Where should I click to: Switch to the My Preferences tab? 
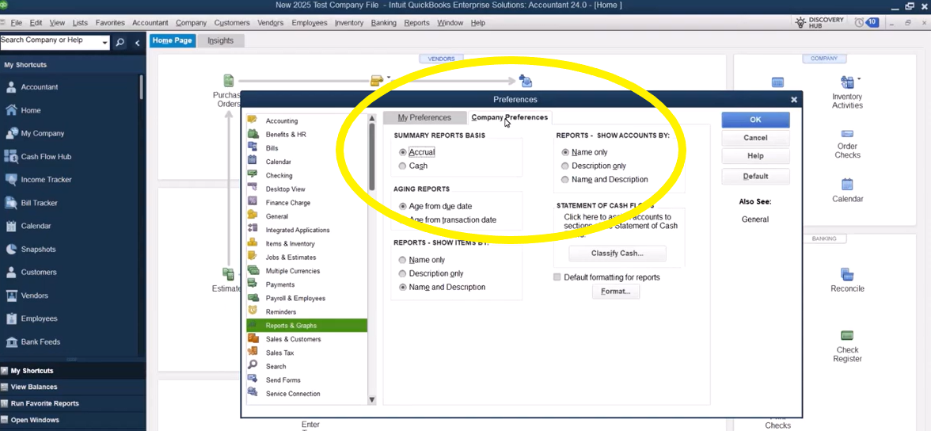coord(424,117)
